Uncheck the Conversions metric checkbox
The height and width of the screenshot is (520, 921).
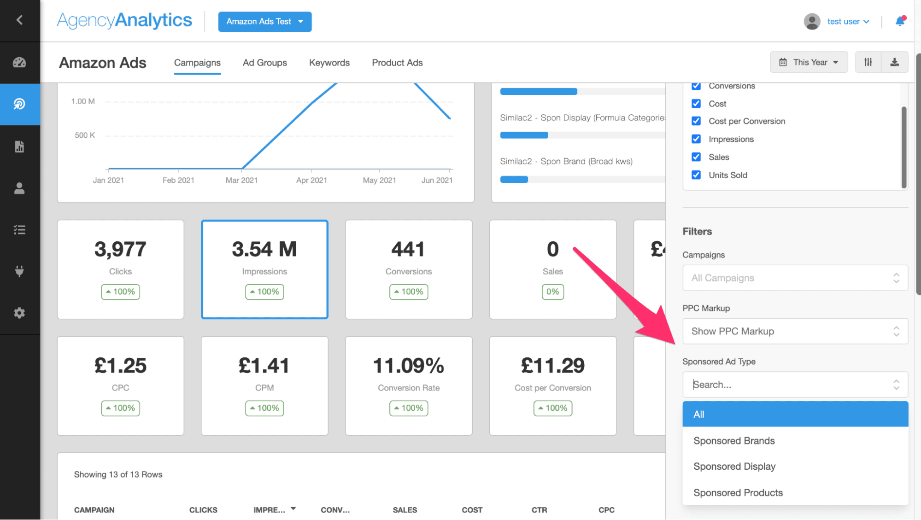(696, 86)
